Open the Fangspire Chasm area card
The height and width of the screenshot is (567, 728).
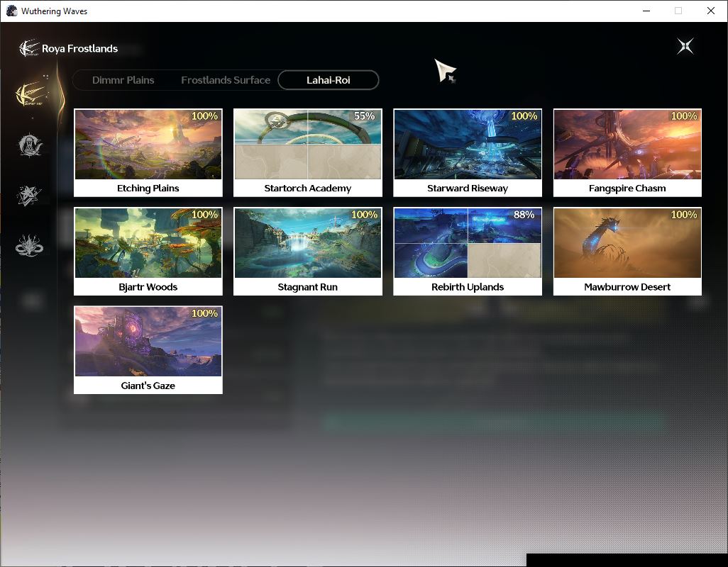point(627,153)
